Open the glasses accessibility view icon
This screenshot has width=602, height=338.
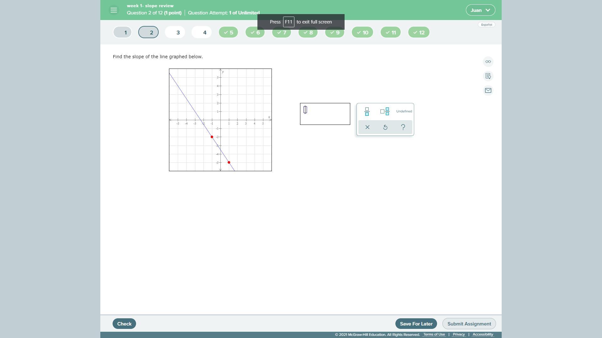coord(488,62)
